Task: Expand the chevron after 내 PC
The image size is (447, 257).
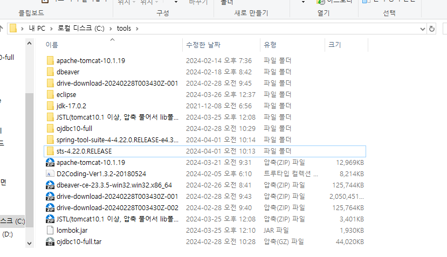Action: point(51,29)
